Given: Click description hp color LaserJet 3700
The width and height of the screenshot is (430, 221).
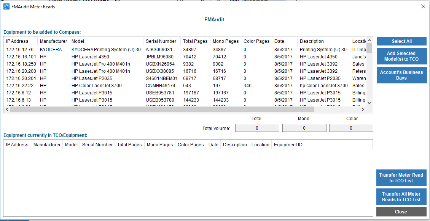Looking at the screenshot, I should pos(323,86).
